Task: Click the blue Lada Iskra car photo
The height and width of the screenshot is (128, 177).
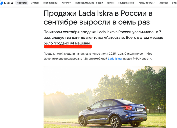Action: (104, 97)
